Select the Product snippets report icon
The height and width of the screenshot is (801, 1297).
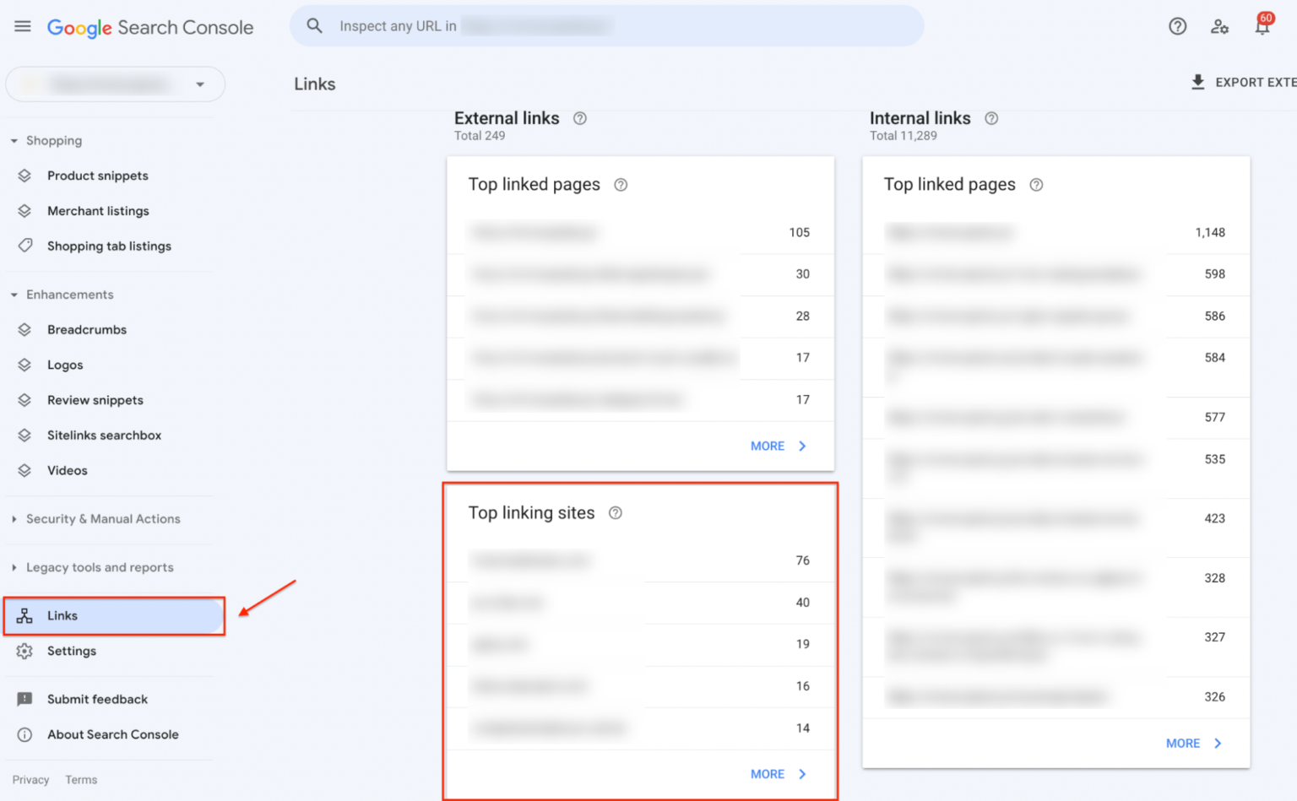point(24,176)
